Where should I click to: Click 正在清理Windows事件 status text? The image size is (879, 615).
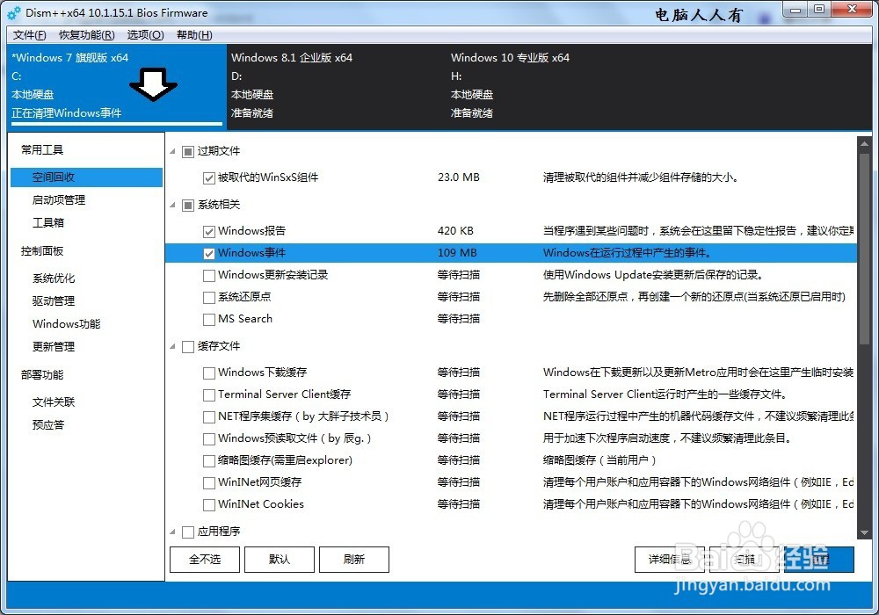tap(67, 113)
